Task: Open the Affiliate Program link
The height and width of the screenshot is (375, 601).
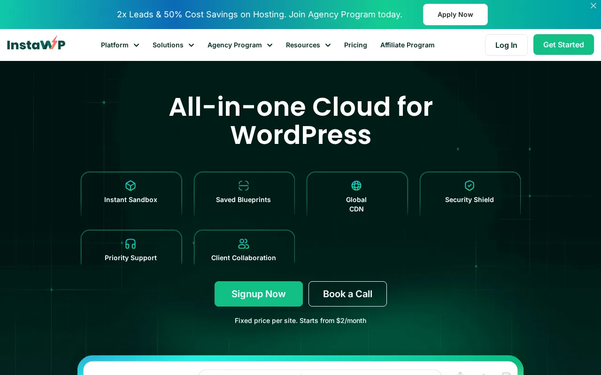Action: point(407,45)
